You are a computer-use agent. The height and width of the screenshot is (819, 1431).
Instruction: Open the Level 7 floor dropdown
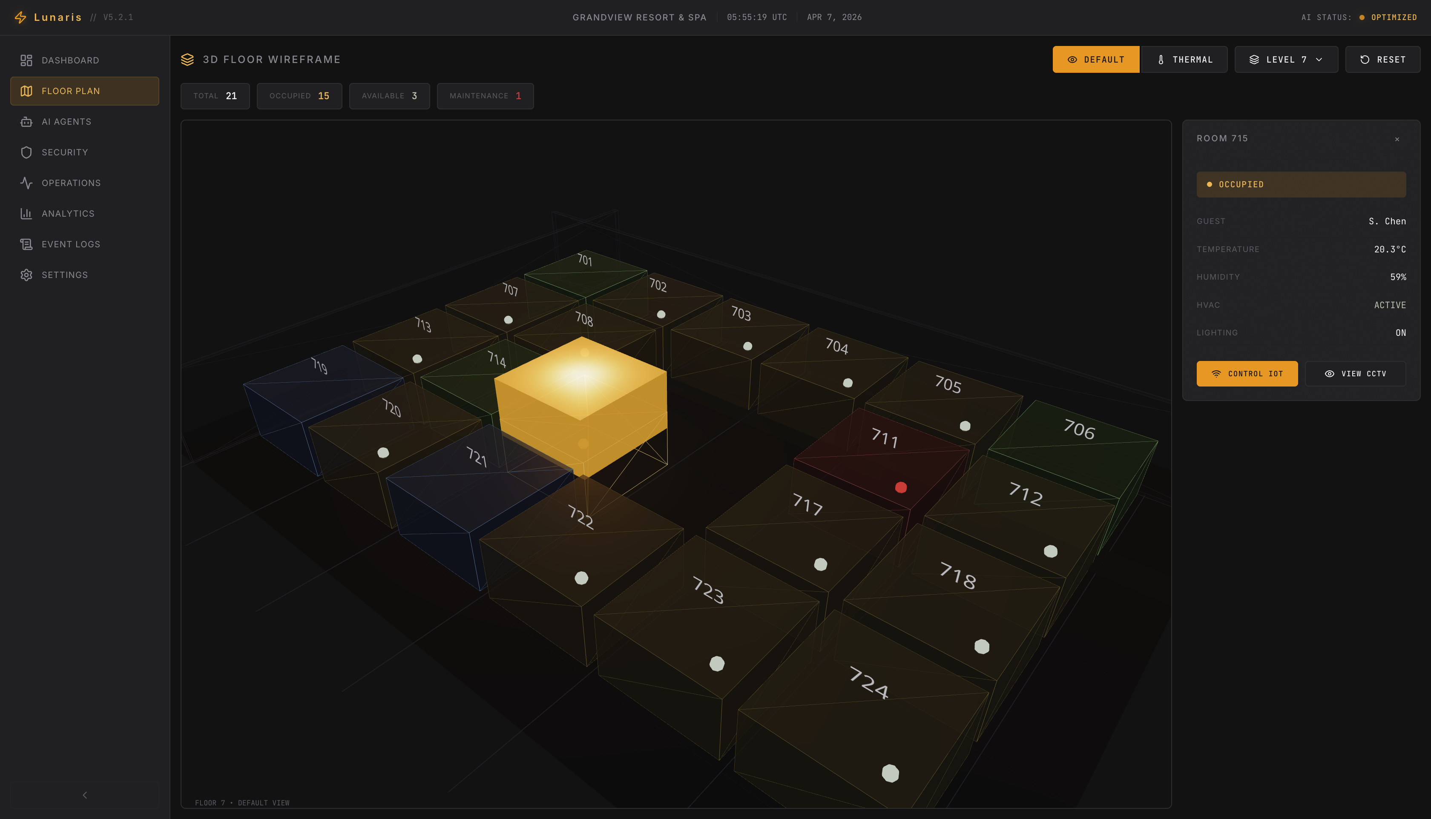pyautogui.click(x=1286, y=60)
